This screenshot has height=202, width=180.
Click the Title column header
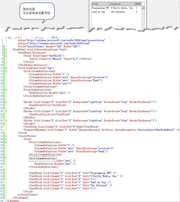[101, 4]
